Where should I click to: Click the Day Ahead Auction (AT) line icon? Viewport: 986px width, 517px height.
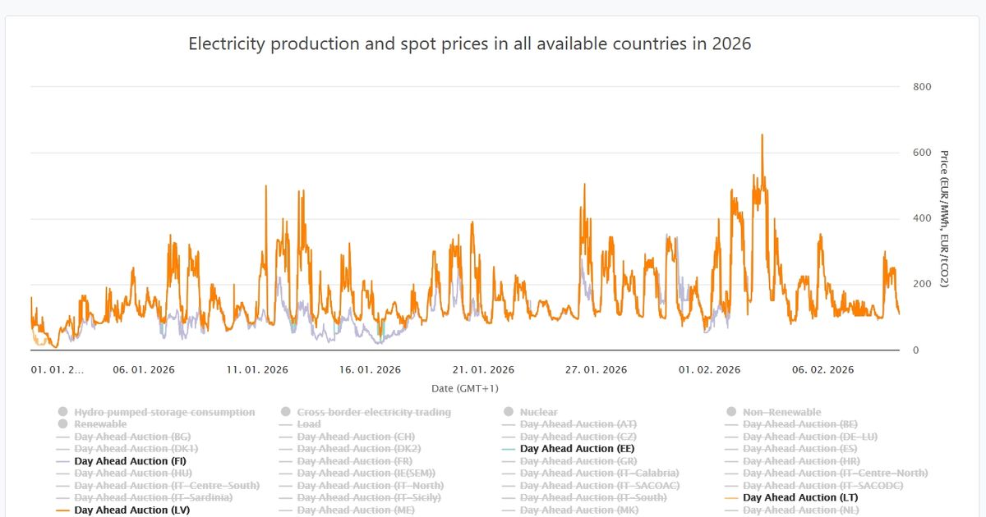tap(509, 424)
